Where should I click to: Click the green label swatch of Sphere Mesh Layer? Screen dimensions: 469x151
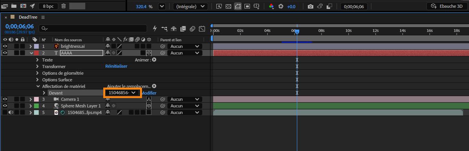point(36,106)
